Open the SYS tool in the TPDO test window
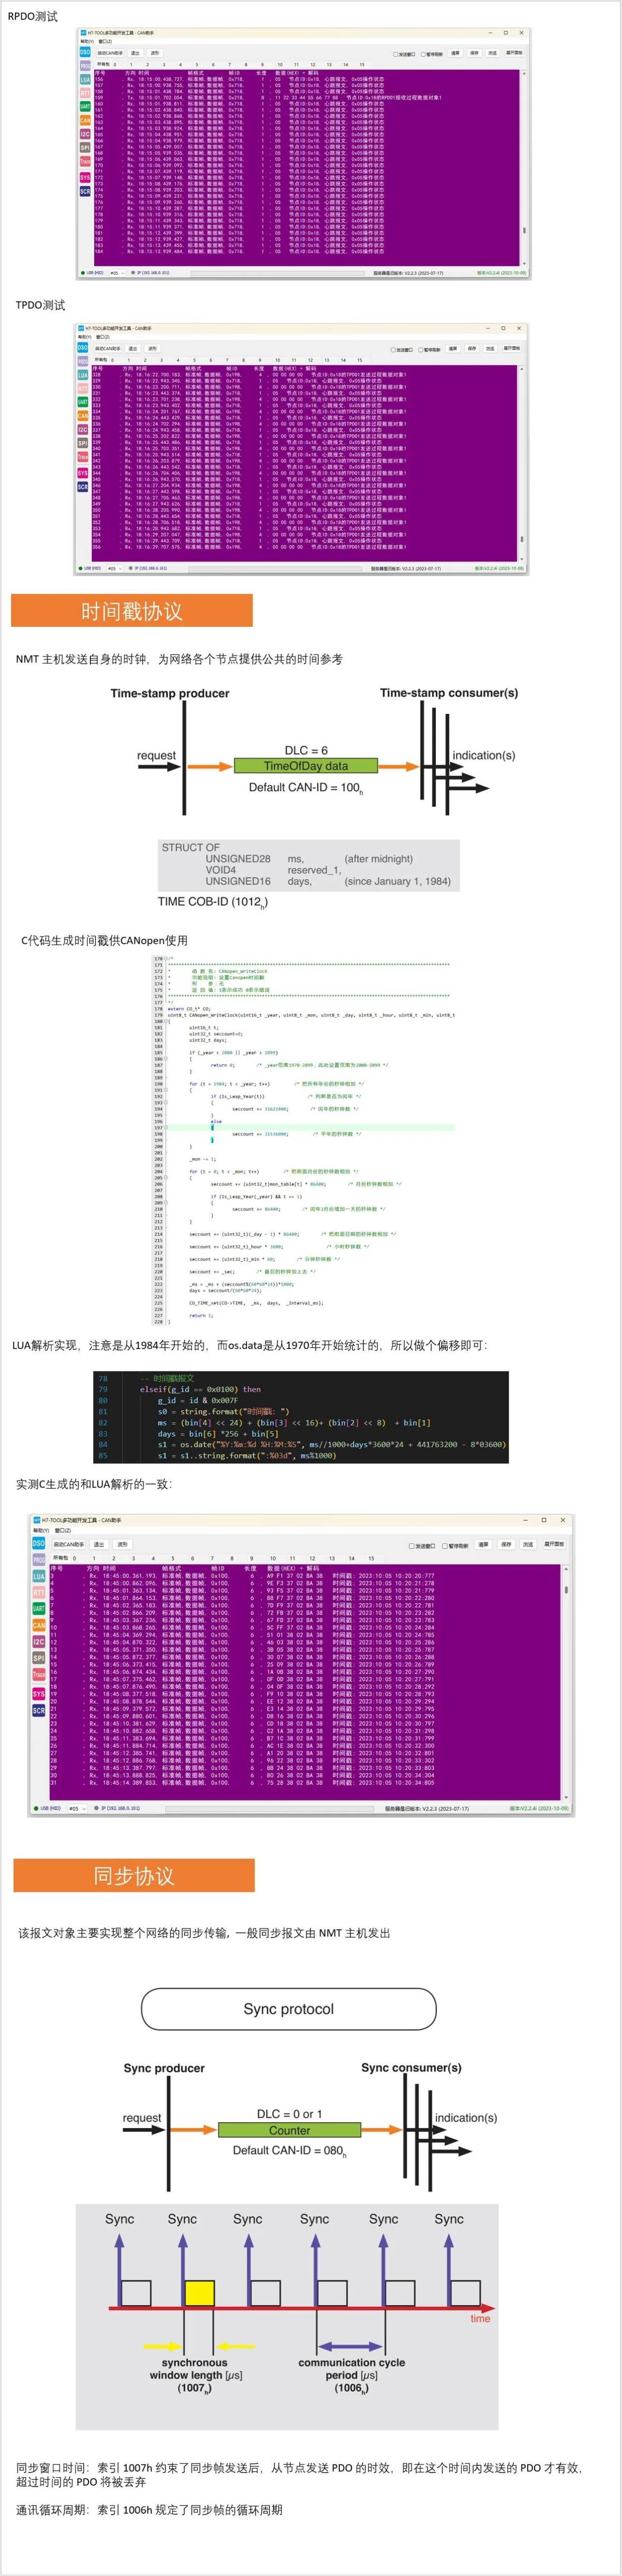 tap(83, 473)
